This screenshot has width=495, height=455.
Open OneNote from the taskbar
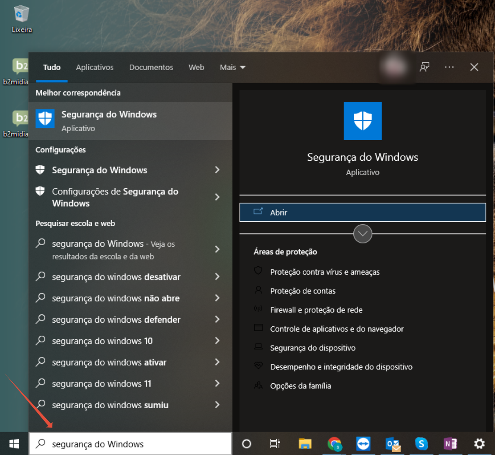(450, 444)
